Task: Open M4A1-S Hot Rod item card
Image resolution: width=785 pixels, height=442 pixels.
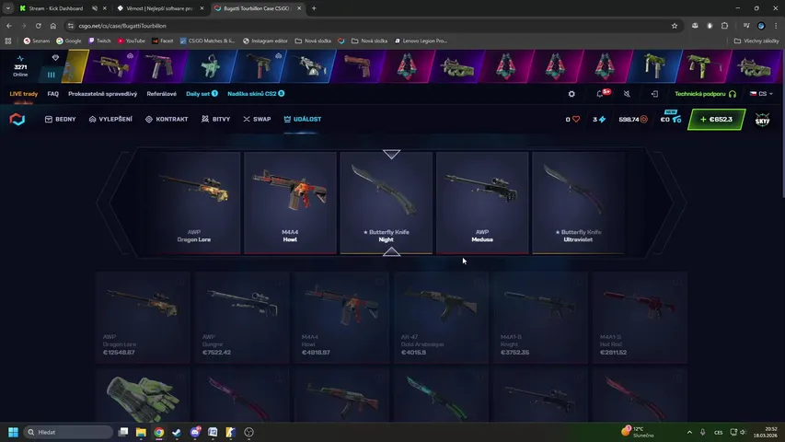Action: [x=640, y=317]
